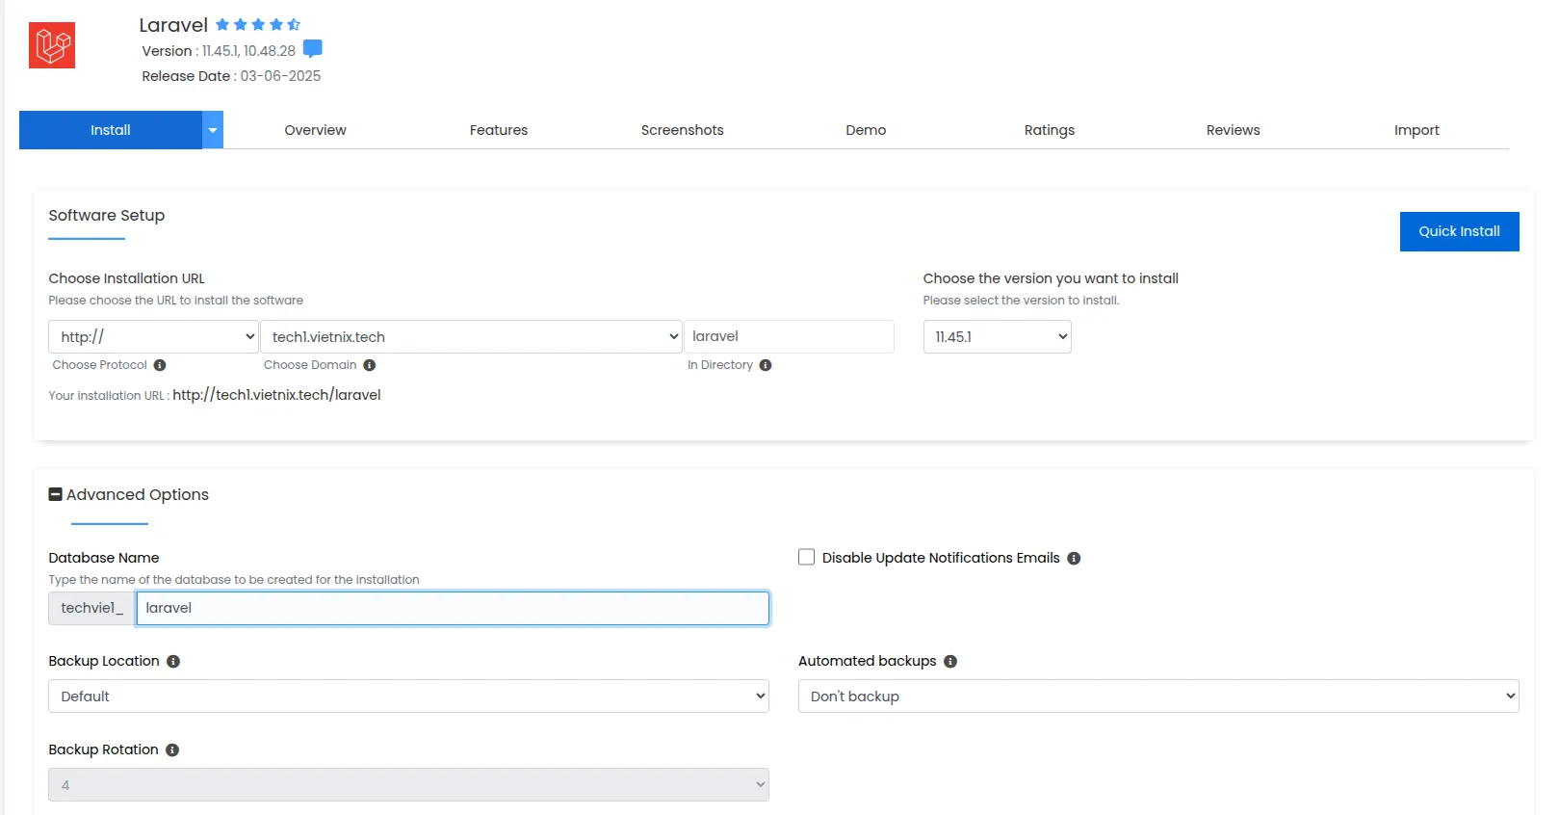Select the Install tab
1560x815 pixels.
coord(111,130)
